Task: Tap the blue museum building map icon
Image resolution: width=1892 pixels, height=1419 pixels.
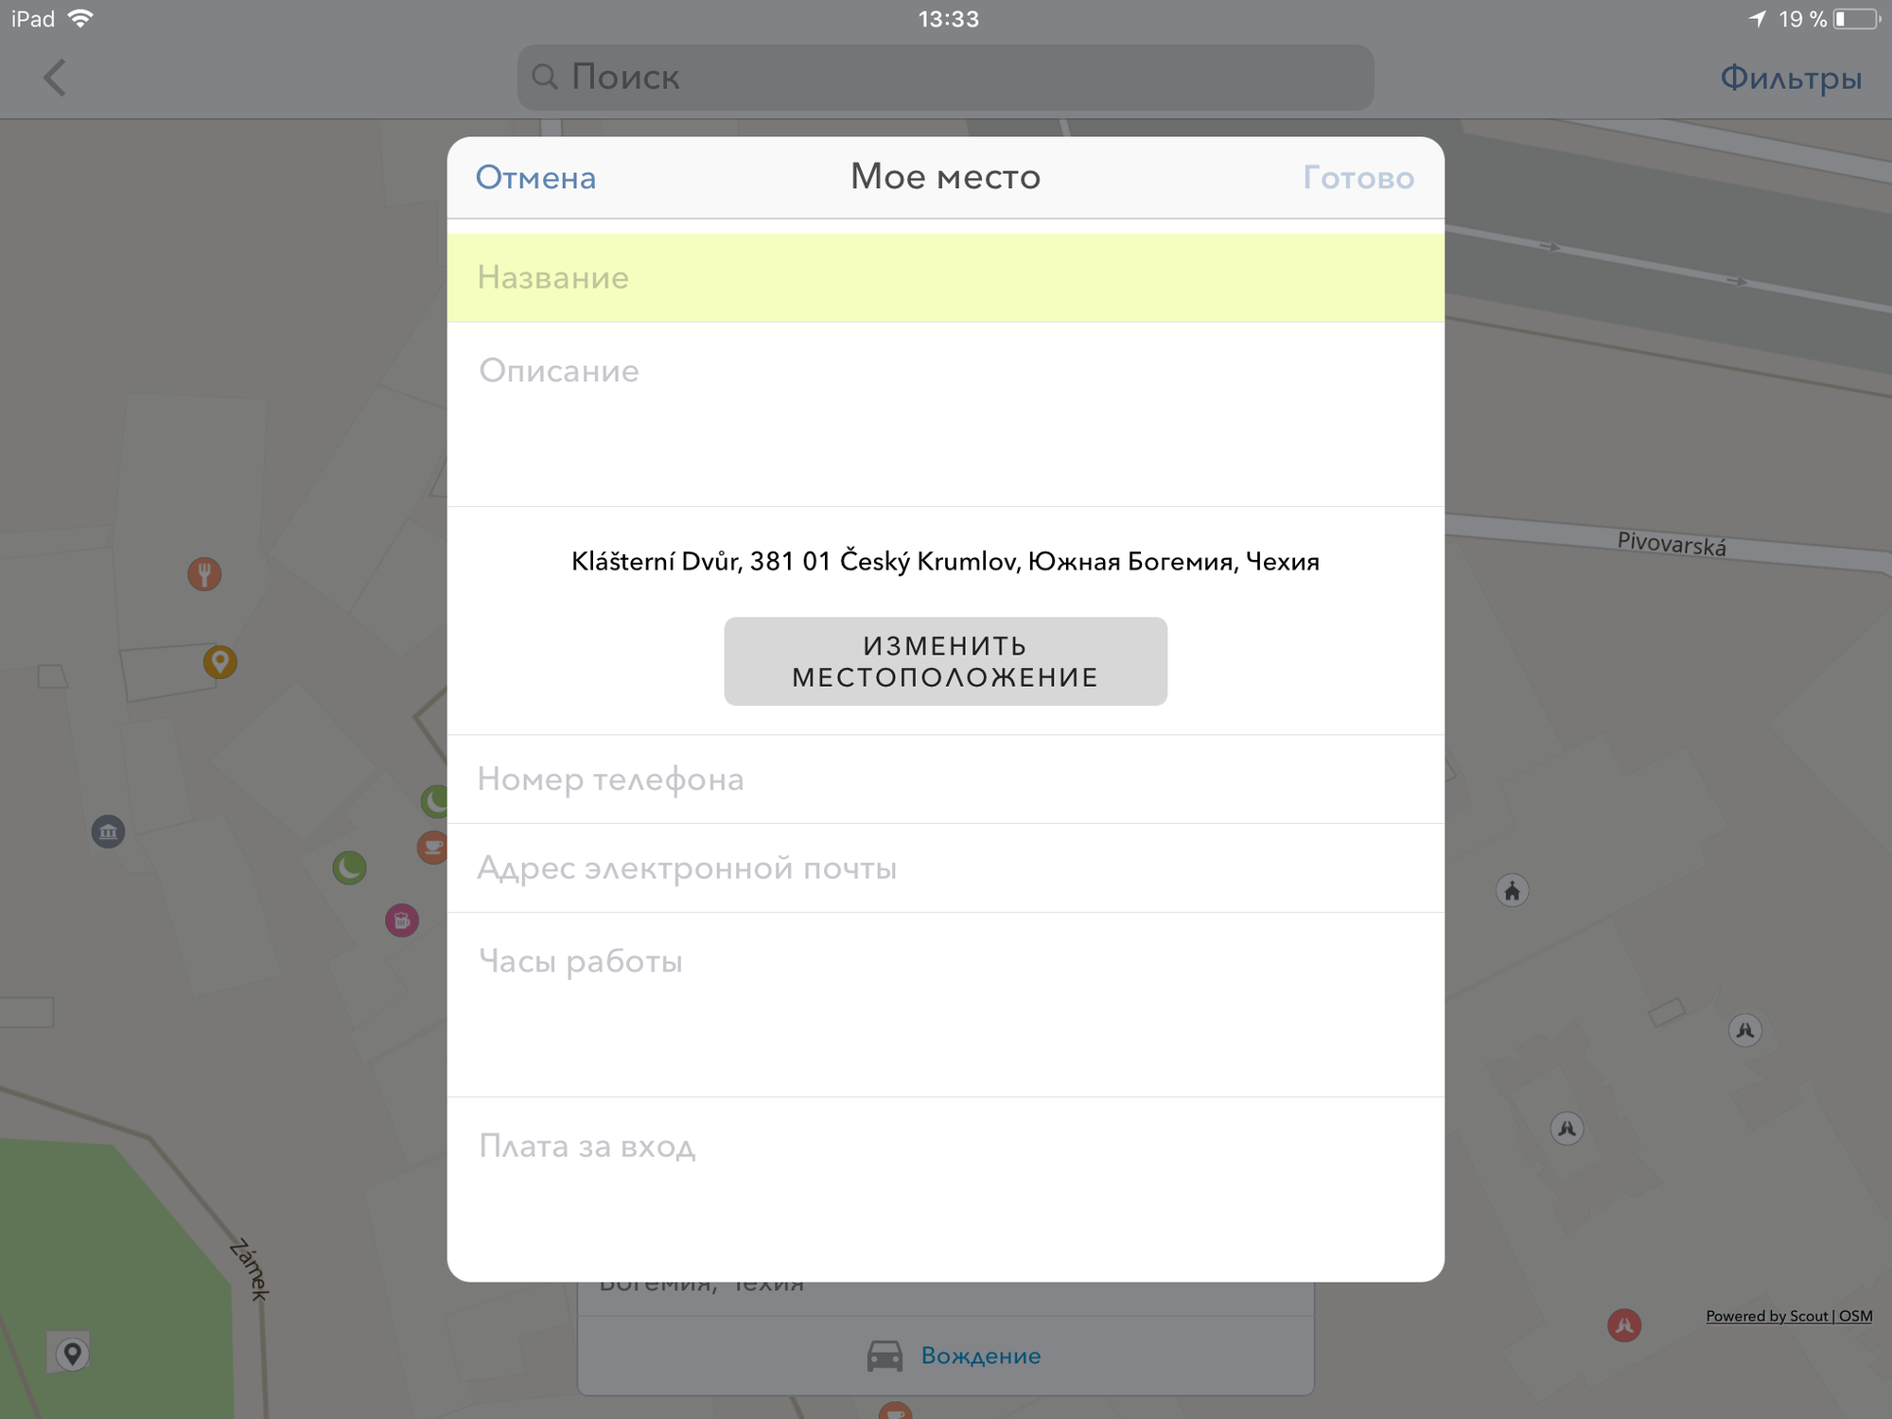Action: click(108, 832)
